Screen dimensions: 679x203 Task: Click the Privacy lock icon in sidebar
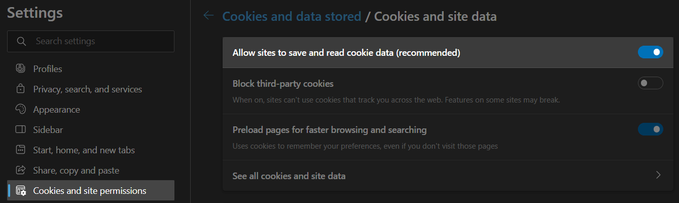coord(21,89)
